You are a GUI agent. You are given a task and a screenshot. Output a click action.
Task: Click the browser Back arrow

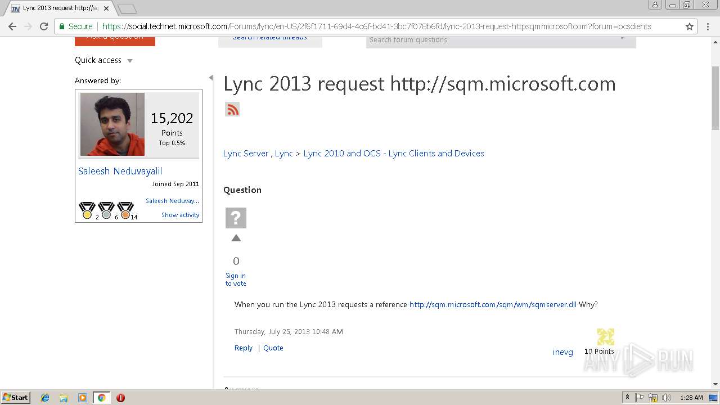12,26
